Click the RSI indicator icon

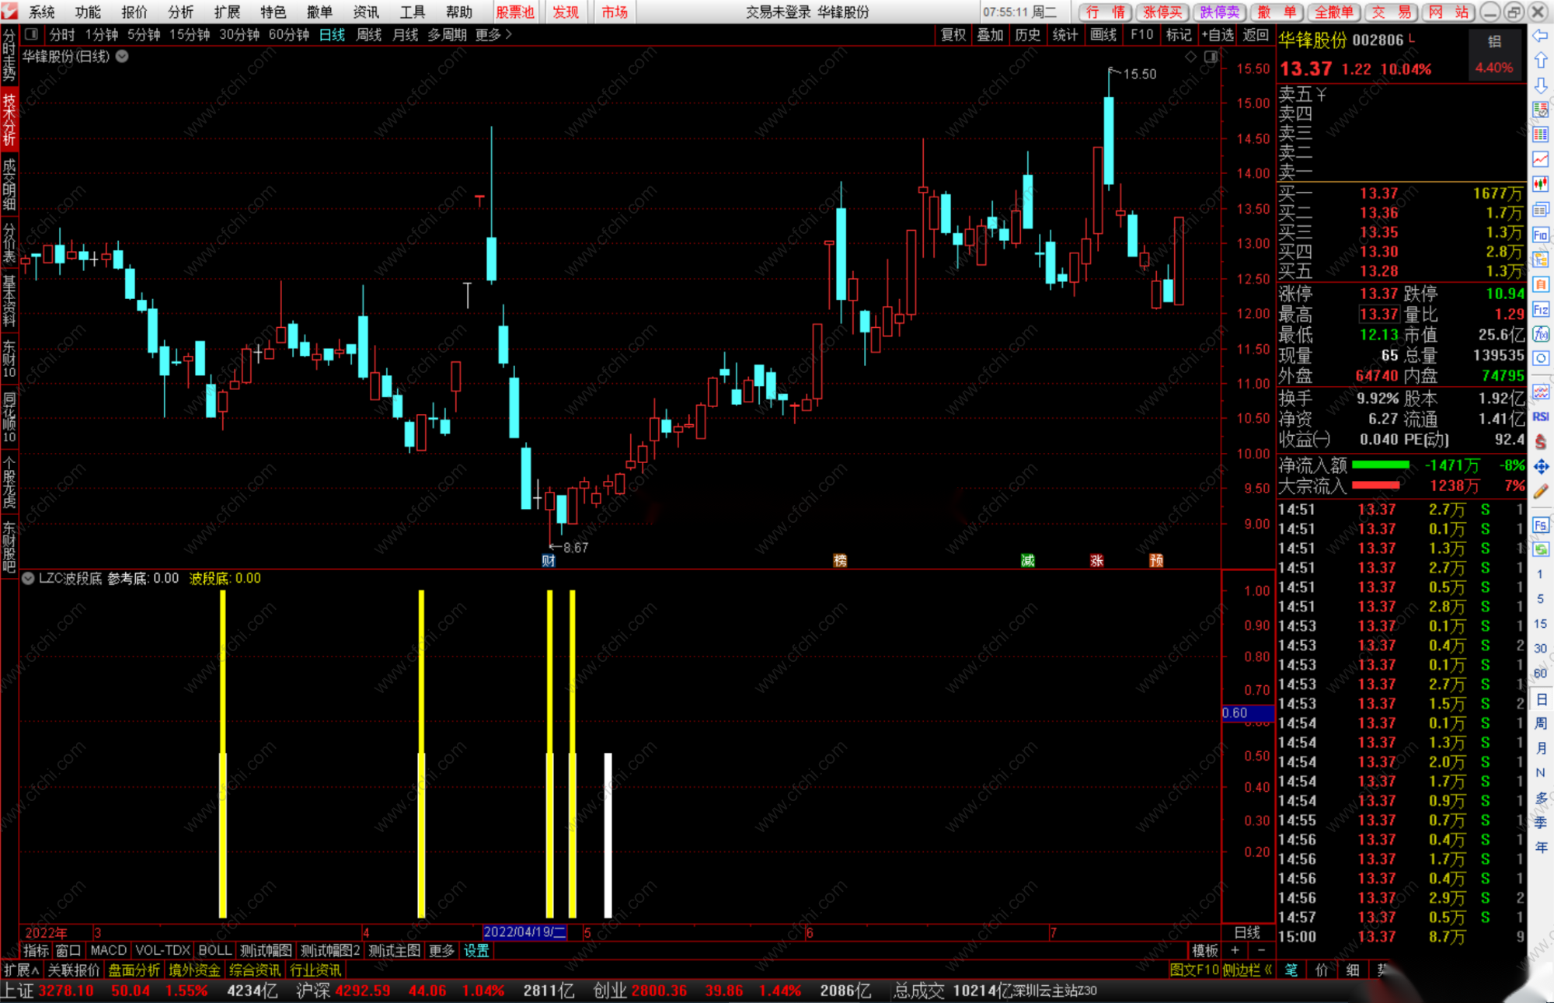coord(1541,416)
